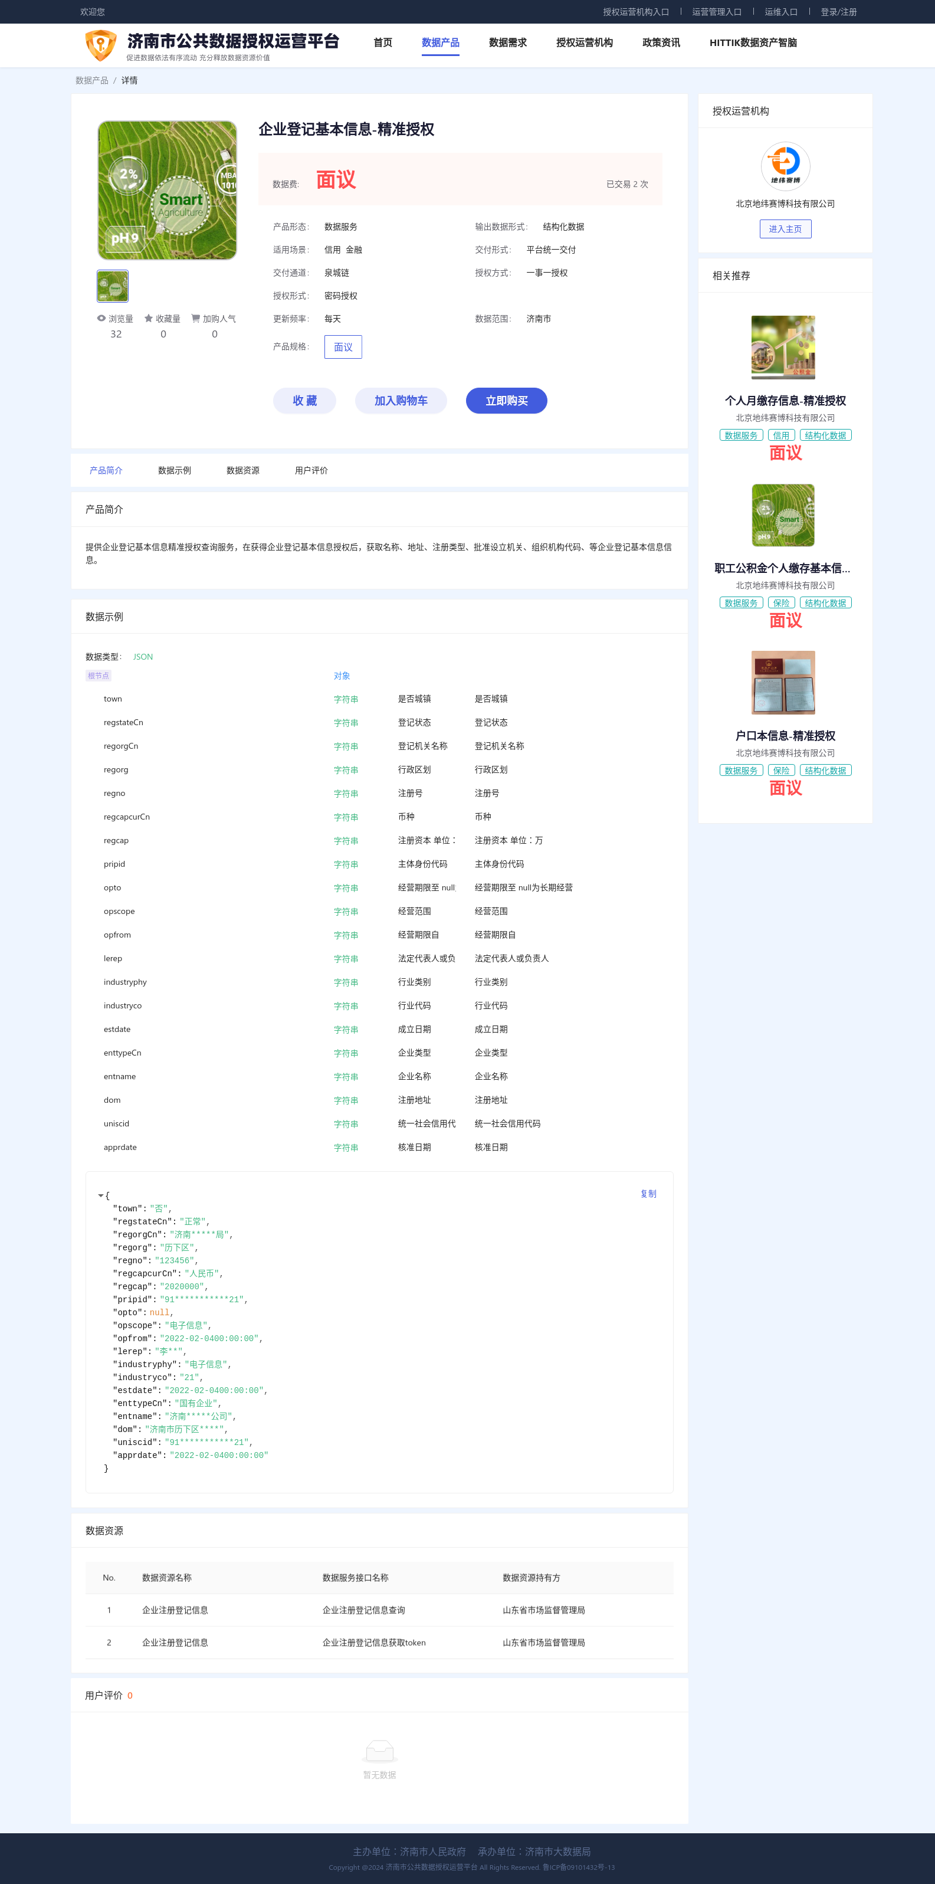The image size is (935, 1884).
Task: Open the 数据产品 nav item
Action: click(x=440, y=42)
